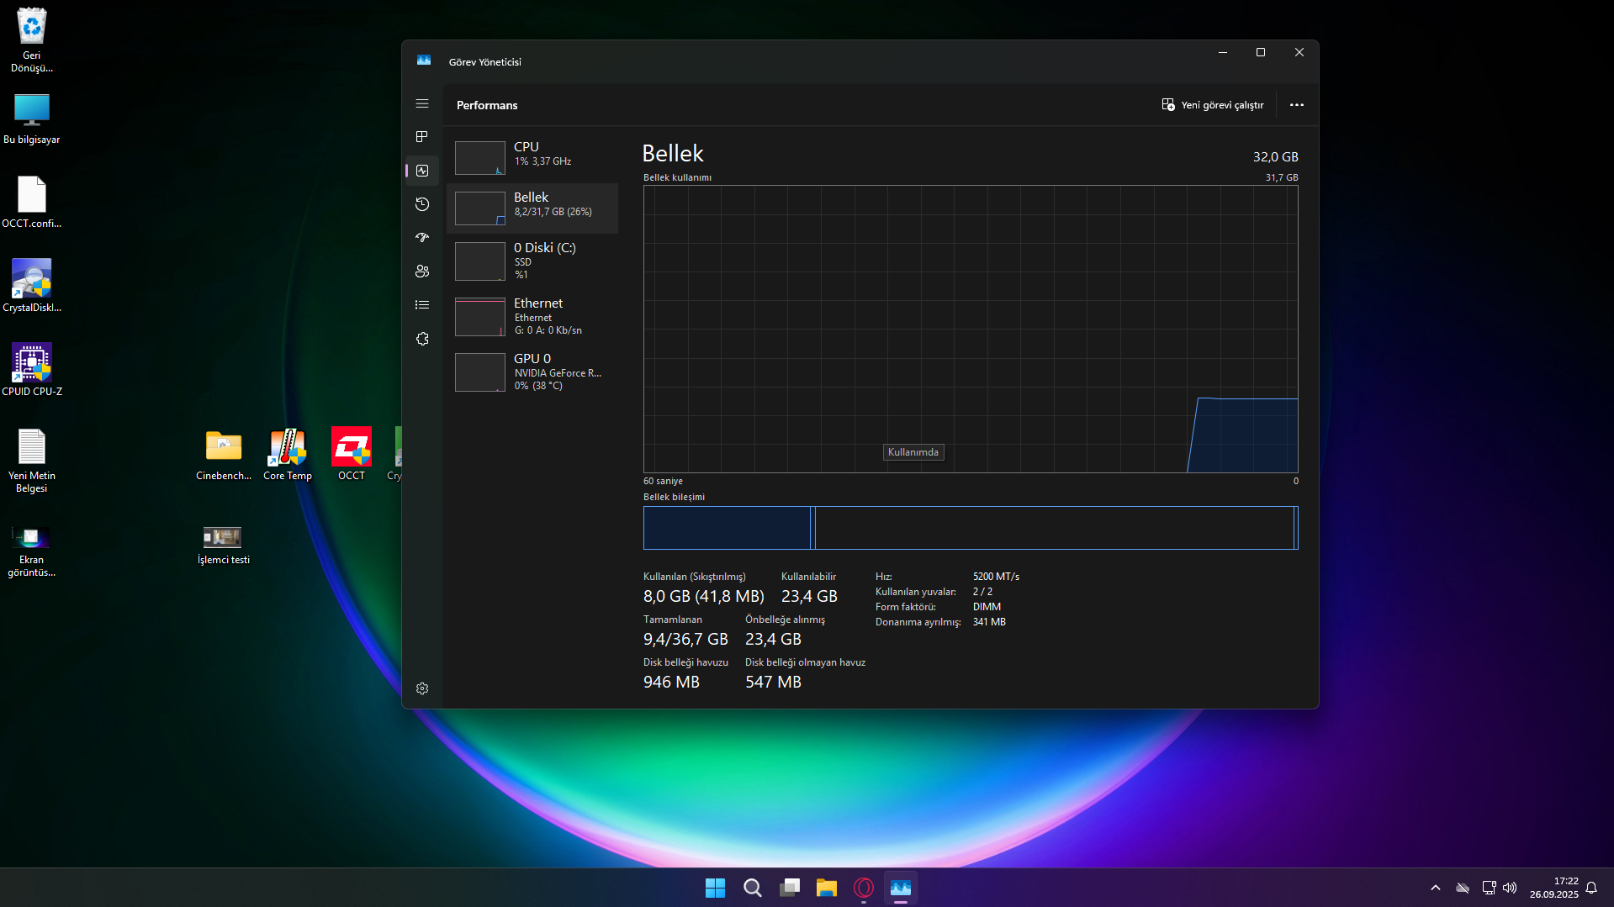Select the Ethernet performance entry

point(532,316)
